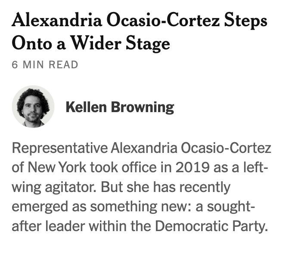The image size is (292, 256).
Task: Open the Kellen Browning author name link
Action: 119,107
